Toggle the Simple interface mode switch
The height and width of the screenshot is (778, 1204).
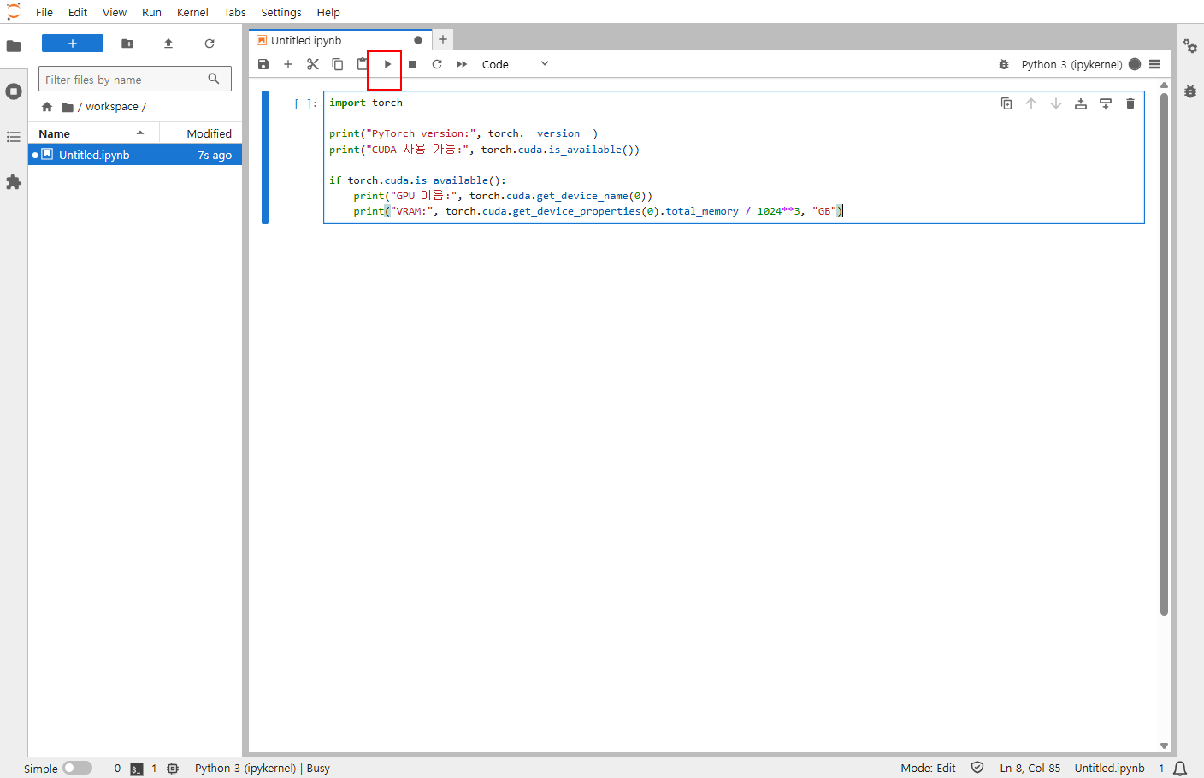click(x=77, y=768)
